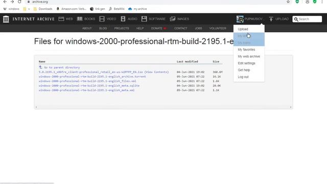Viewport: 327px width, 184px height.
Task: Open the my archive bookmark
Action: [137, 9]
